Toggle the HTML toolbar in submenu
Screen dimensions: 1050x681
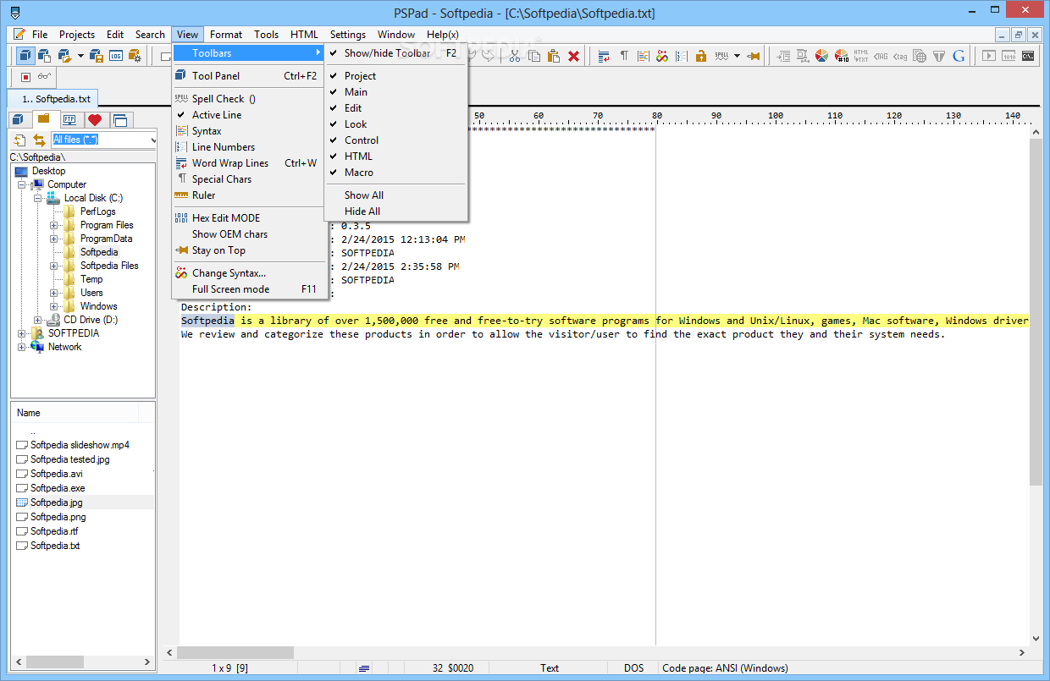pos(395,157)
